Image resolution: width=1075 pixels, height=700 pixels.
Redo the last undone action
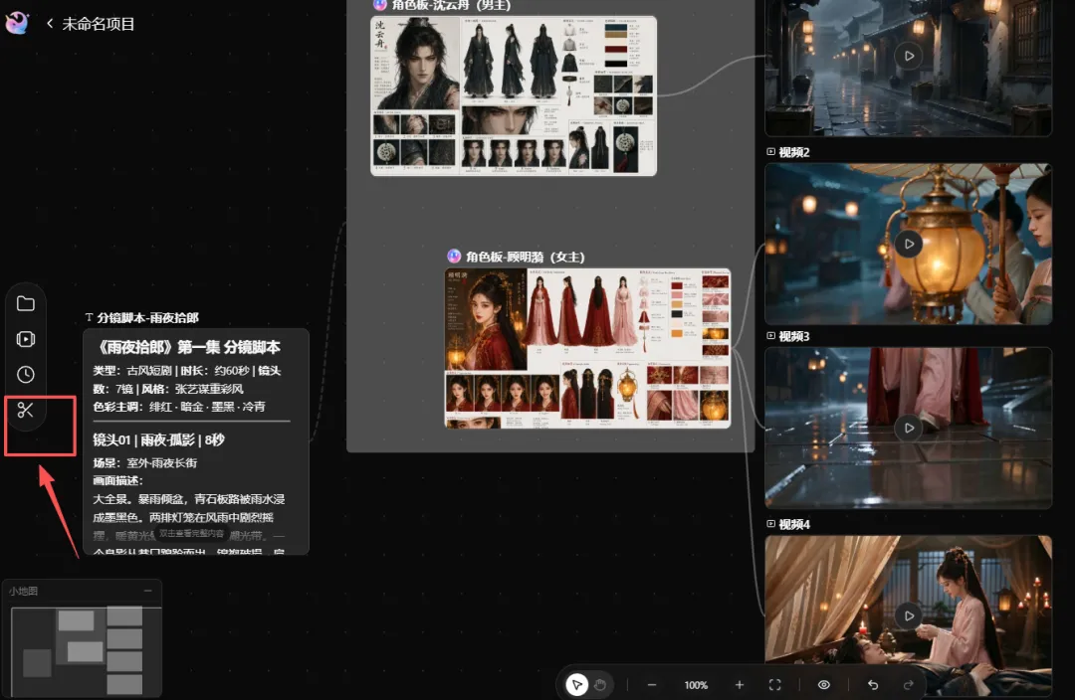(x=909, y=685)
